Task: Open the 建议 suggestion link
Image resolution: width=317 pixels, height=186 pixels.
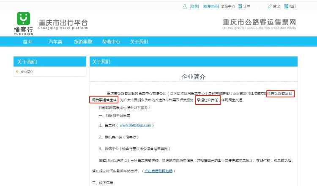Action: pos(276,6)
